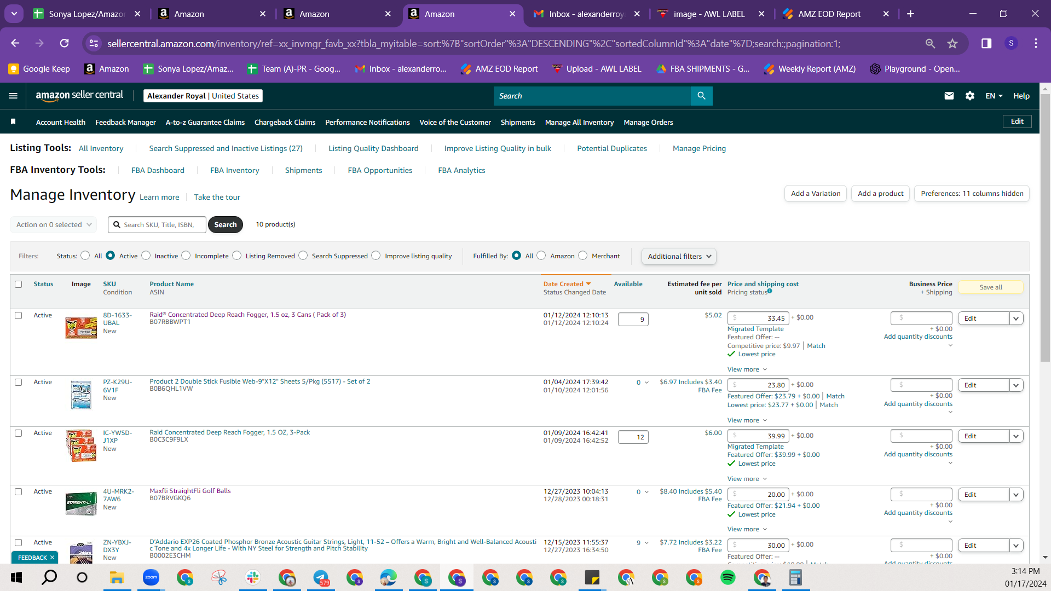The width and height of the screenshot is (1051, 591).
Task: Click the Save all button
Action: pos(991,287)
